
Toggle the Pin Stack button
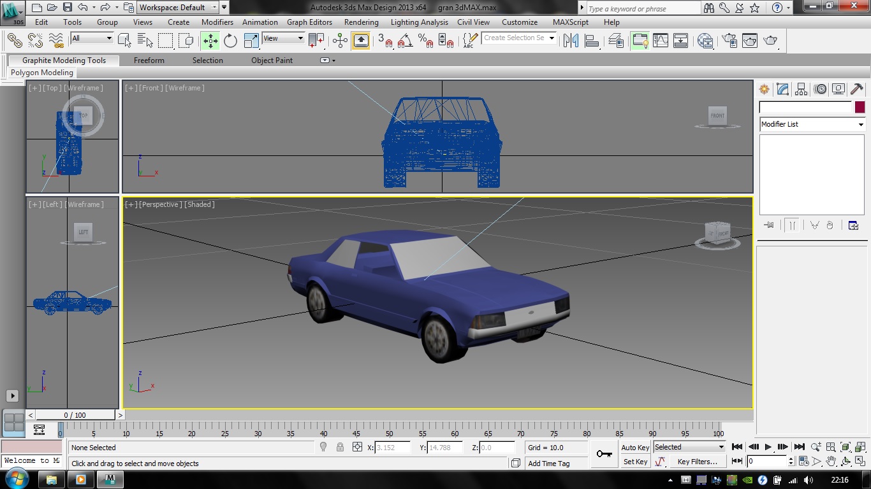point(769,225)
